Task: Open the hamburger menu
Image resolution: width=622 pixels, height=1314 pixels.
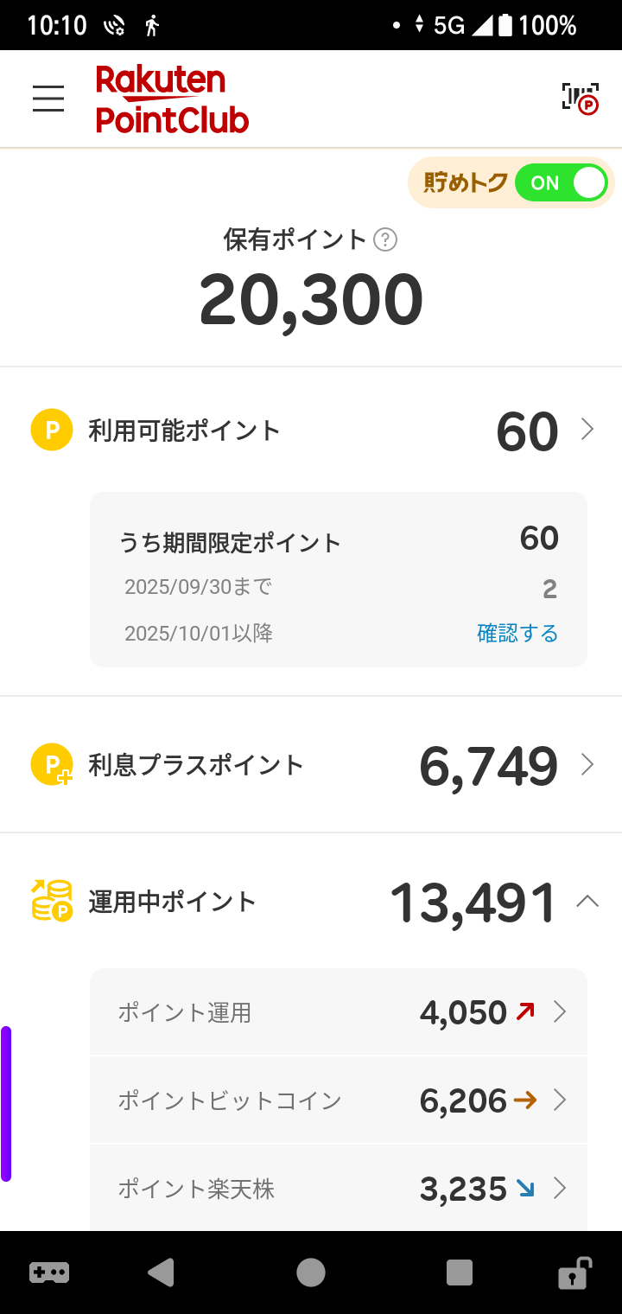Action: tap(48, 99)
